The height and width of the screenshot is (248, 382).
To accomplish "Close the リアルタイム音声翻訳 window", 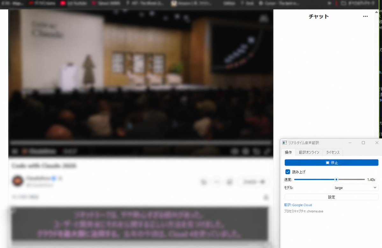I will point(377,143).
